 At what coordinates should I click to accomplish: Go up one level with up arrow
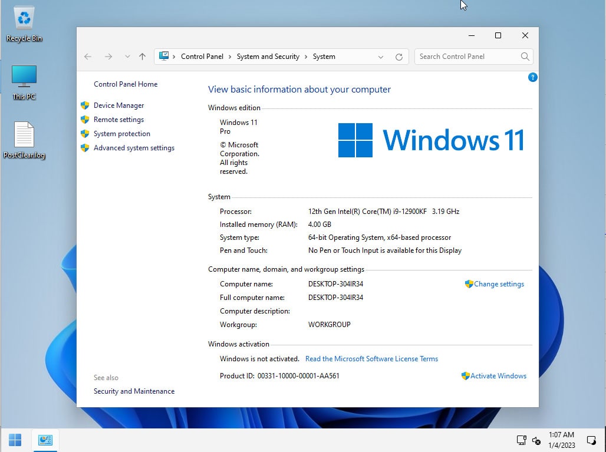pos(142,57)
